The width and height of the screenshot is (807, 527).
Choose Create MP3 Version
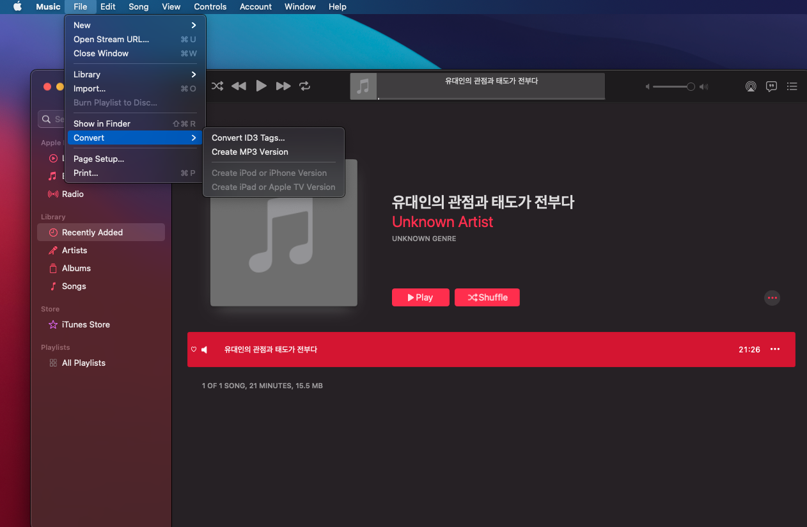click(274, 152)
